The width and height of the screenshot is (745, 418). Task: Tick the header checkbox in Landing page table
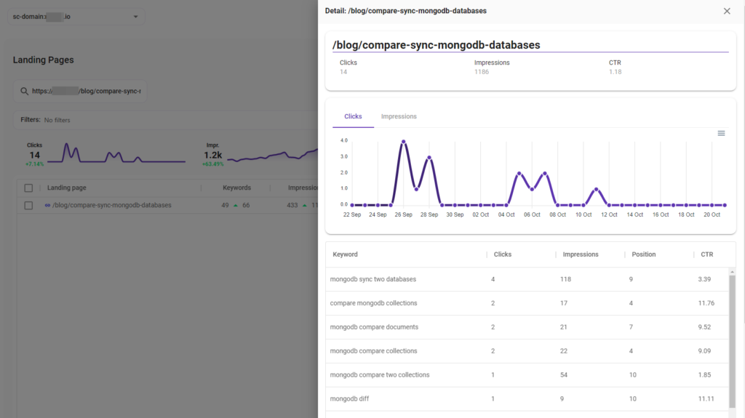(28, 188)
